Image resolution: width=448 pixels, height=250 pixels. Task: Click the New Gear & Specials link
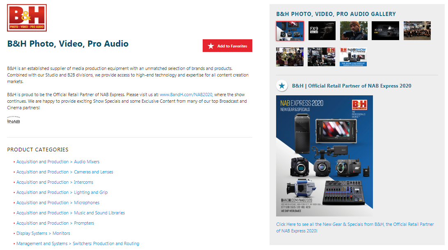click(x=355, y=227)
